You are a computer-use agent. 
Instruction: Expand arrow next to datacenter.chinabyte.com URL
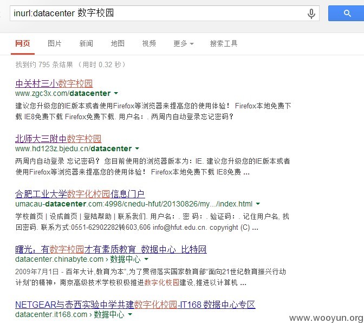click(146, 259)
